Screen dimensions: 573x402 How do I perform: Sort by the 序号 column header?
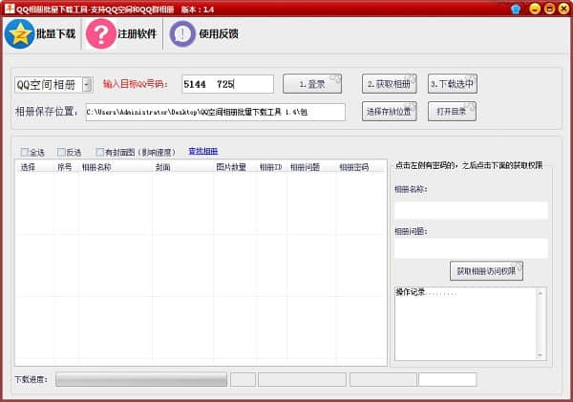(65, 167)
